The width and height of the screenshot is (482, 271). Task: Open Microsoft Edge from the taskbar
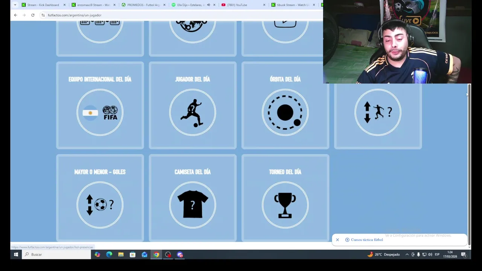pyautogui.click(x=109, y=254)
